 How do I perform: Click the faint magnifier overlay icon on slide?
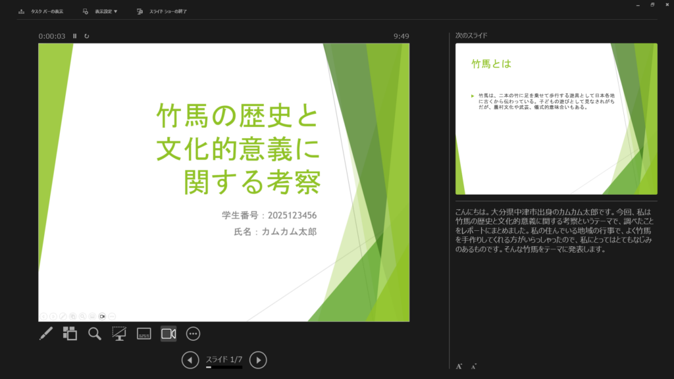pyautogui.click(x=82, y=316)
